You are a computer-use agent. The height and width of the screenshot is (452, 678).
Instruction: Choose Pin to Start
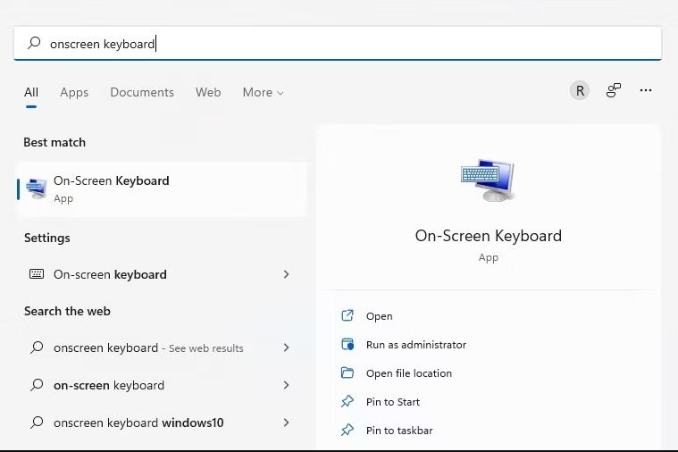(393, 402)
